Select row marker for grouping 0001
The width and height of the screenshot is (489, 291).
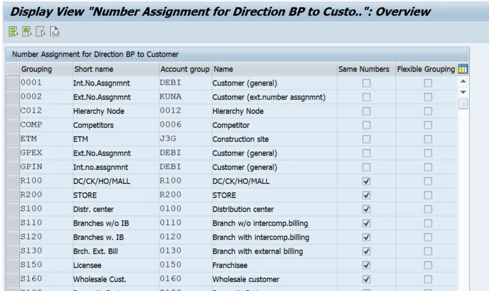12,83
